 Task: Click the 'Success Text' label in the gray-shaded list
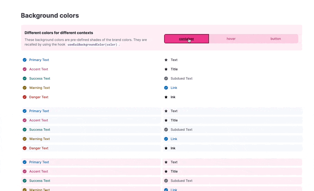[40, 130]
